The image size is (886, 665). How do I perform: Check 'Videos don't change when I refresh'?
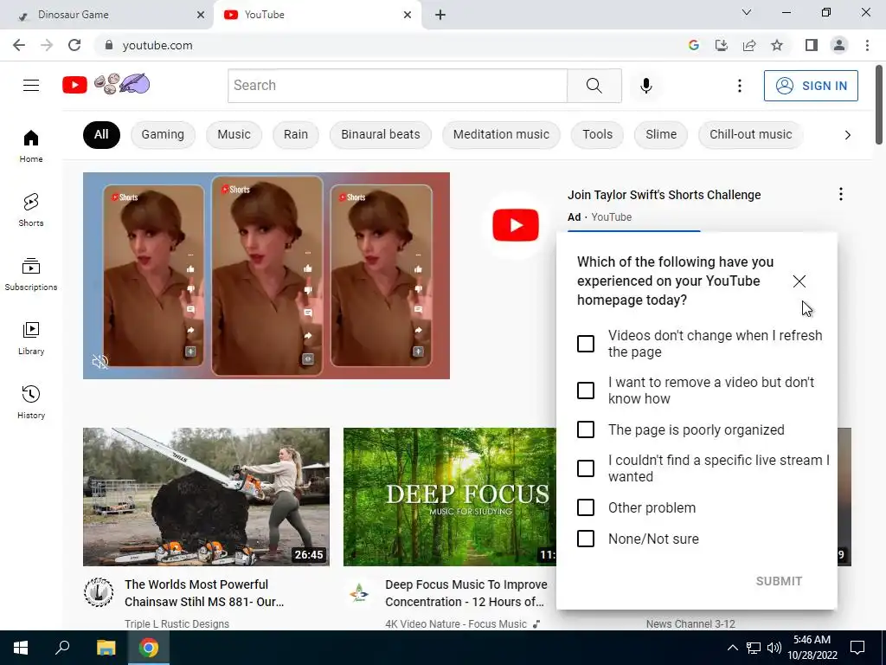coord(586,344)
